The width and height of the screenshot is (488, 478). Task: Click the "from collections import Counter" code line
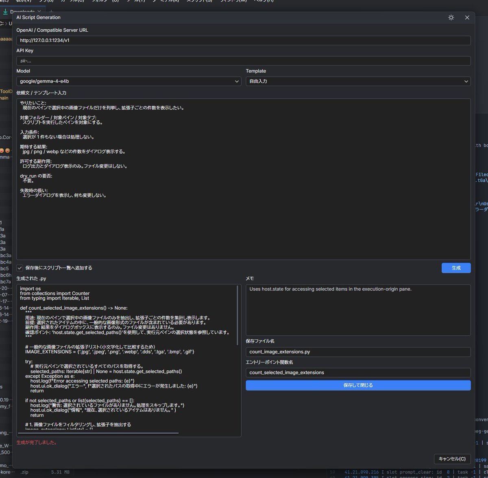tap(54, 293)
